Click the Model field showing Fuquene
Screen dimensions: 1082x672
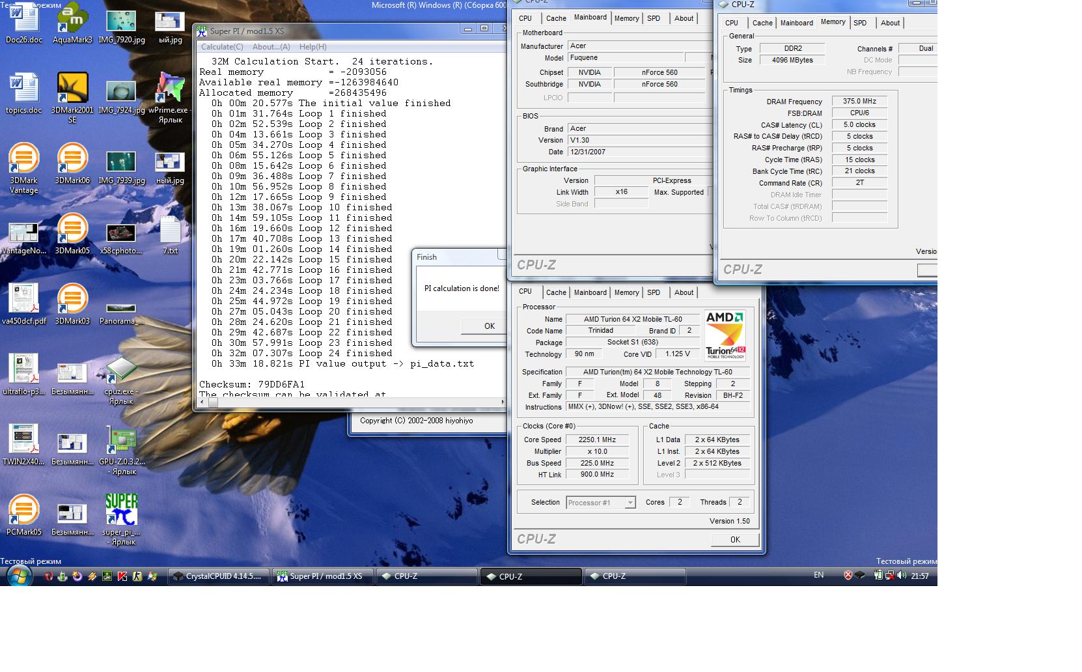coord(626,58)
